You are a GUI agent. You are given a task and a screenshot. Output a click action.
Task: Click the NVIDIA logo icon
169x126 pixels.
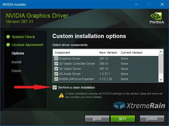pyautogui.click(x=157, y=18)
